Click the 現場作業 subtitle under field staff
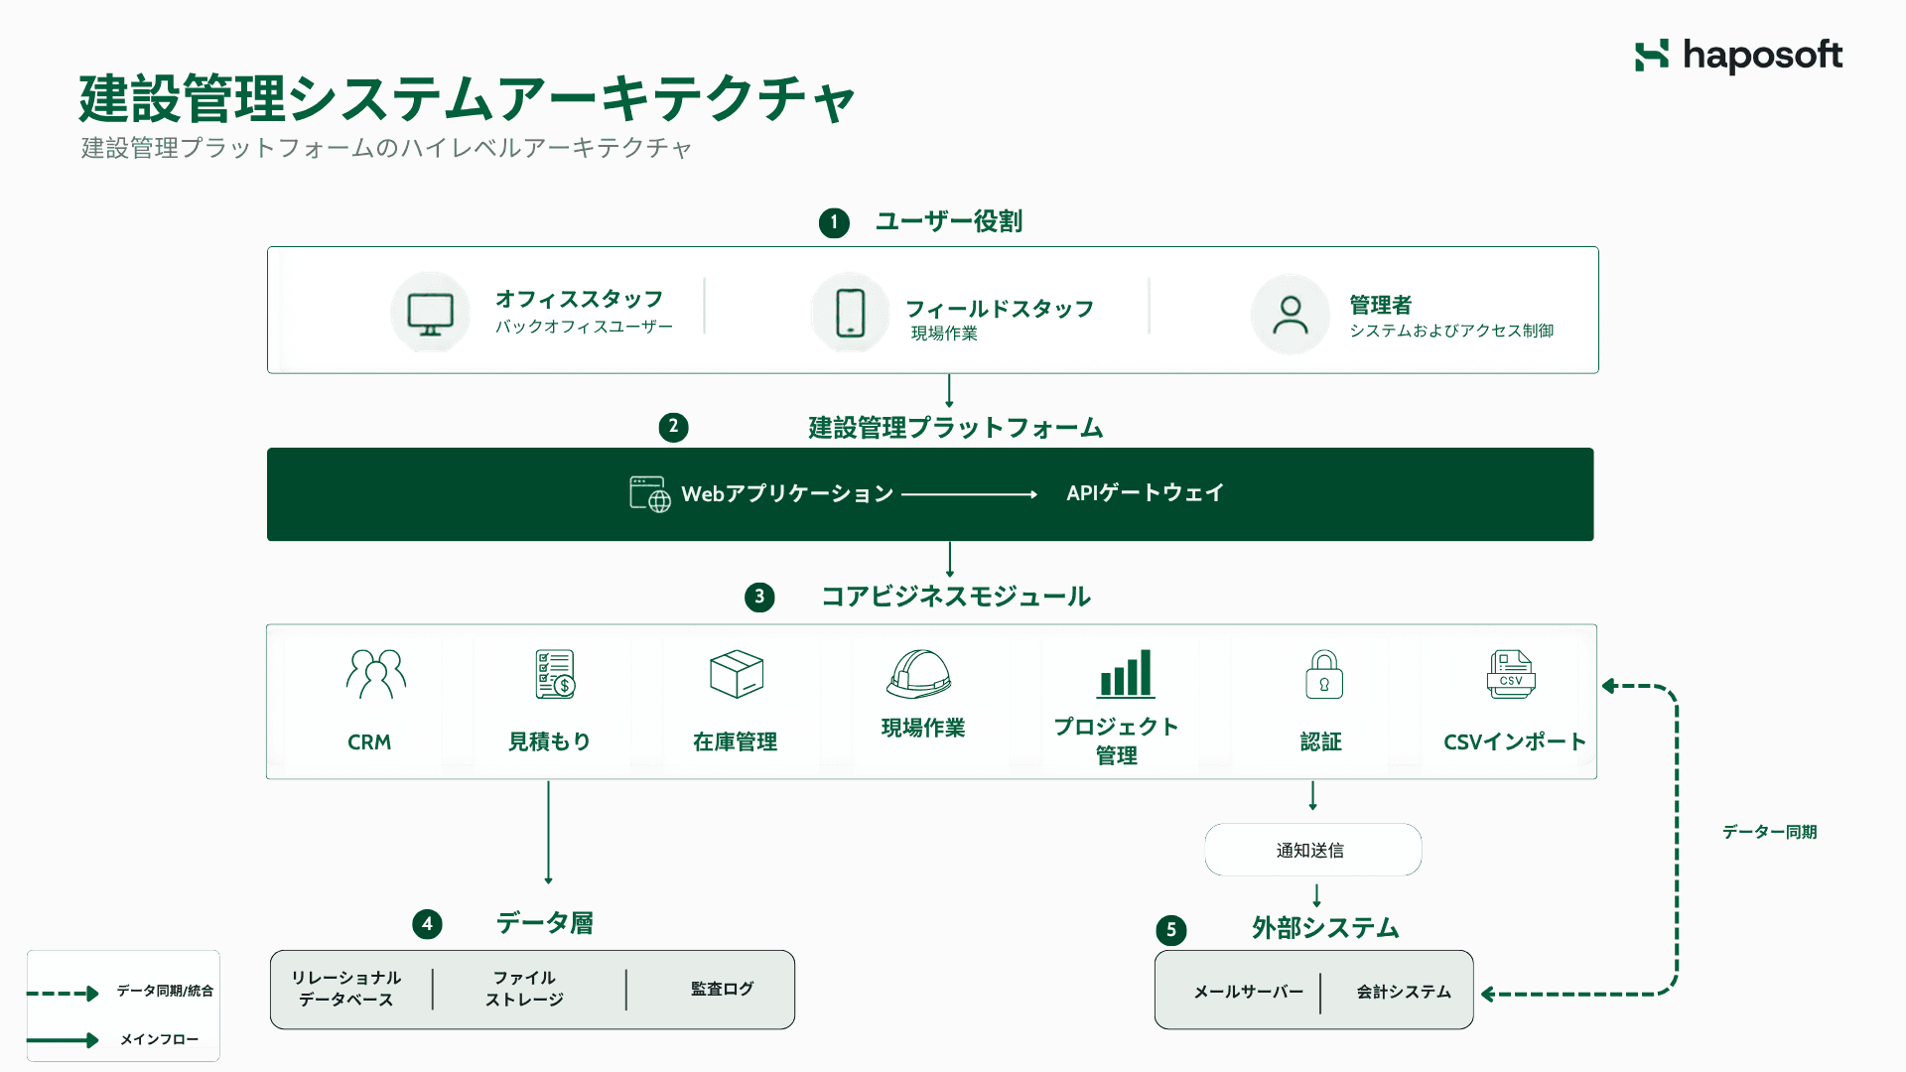1906x1072 pixels. 944,334
